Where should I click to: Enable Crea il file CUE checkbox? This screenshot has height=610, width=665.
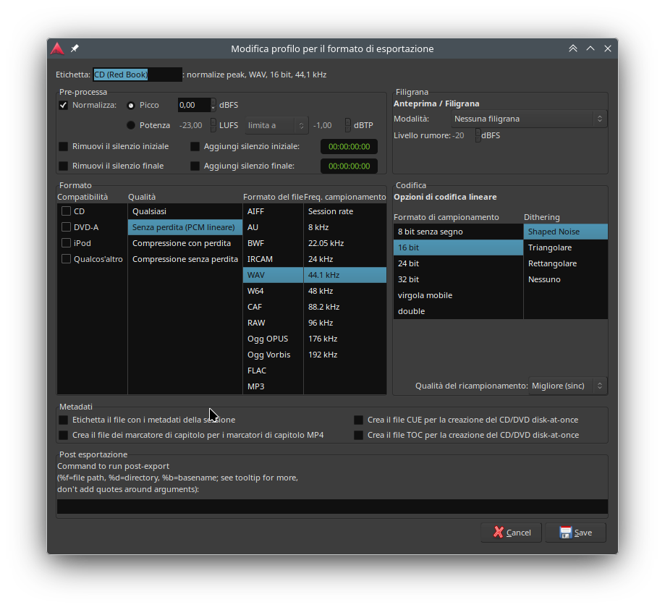[359, 420]
